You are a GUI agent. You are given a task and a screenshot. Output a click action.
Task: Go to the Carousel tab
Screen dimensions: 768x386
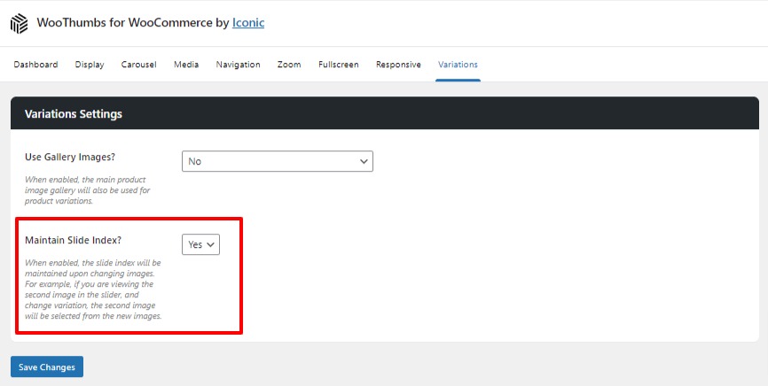(x=138, y=65)
